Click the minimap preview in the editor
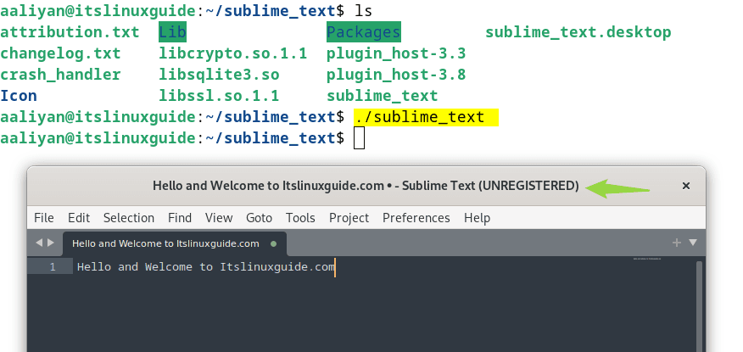This screenshot has width=743, height=352. click(x=647, y=259)
